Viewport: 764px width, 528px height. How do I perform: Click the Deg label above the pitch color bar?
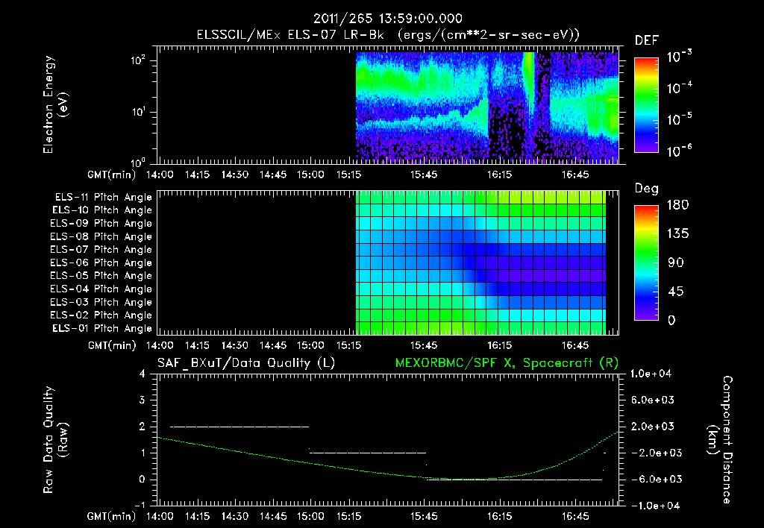(646, 189)
